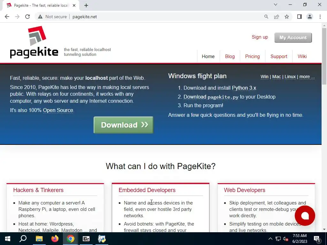327x245 pixels.
Task: Open the Support nav tab
Action: tap(279, 56)
